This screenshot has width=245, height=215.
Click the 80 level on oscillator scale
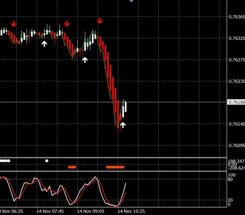click(x=230, y=179)
